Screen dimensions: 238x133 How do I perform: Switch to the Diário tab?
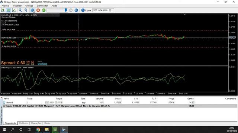click(x=47, y=123)
